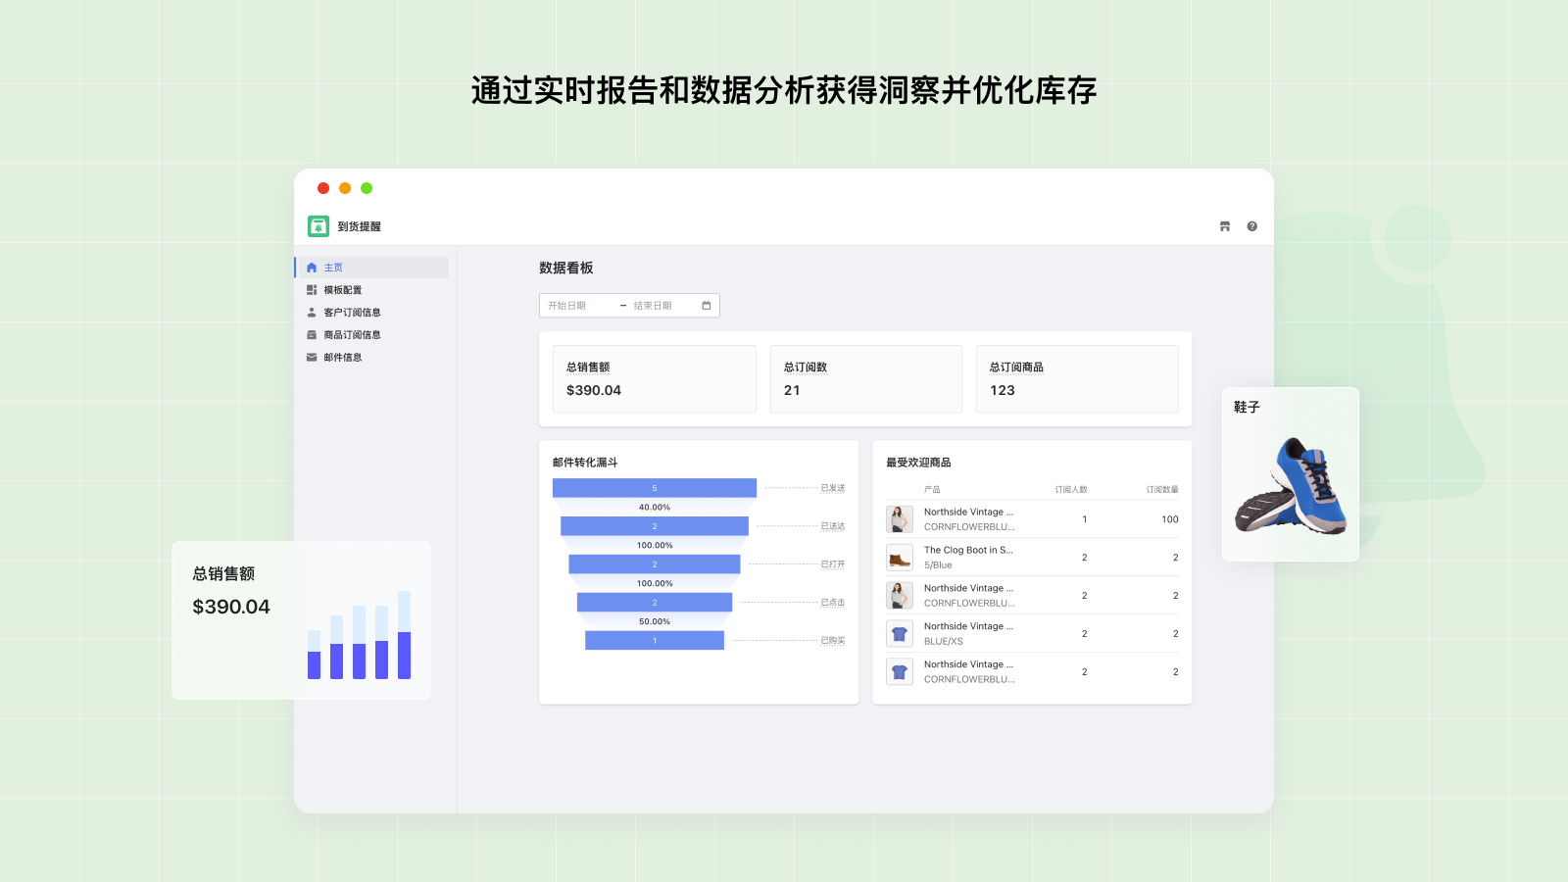The width and height of the screenshot is (1568, 882).
Task: Click the 总订阅数 summary card
Action: 865,379
